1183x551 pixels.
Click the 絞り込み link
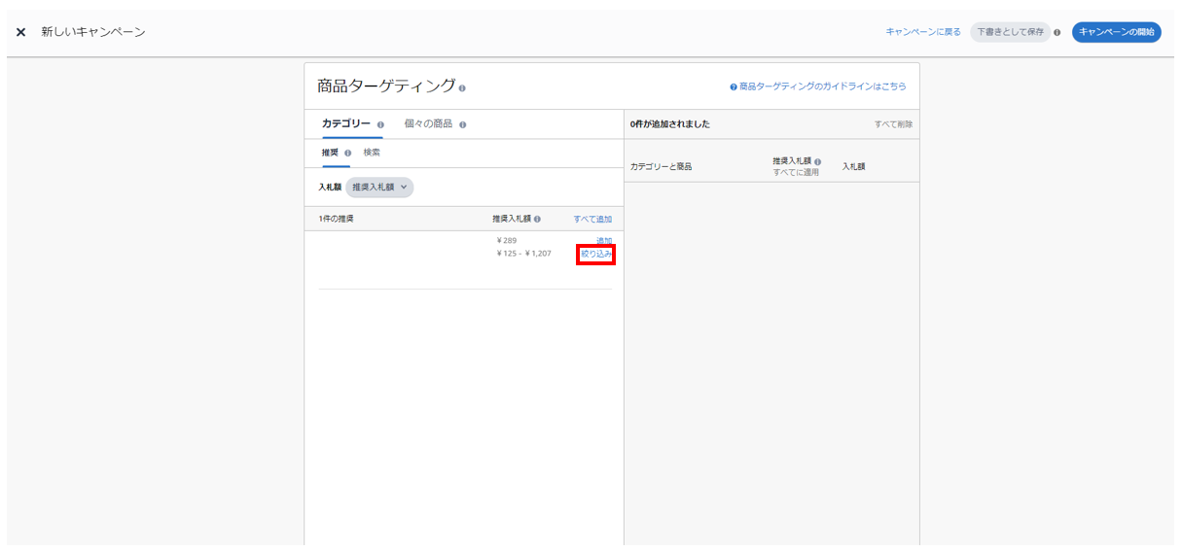[596, 254]
